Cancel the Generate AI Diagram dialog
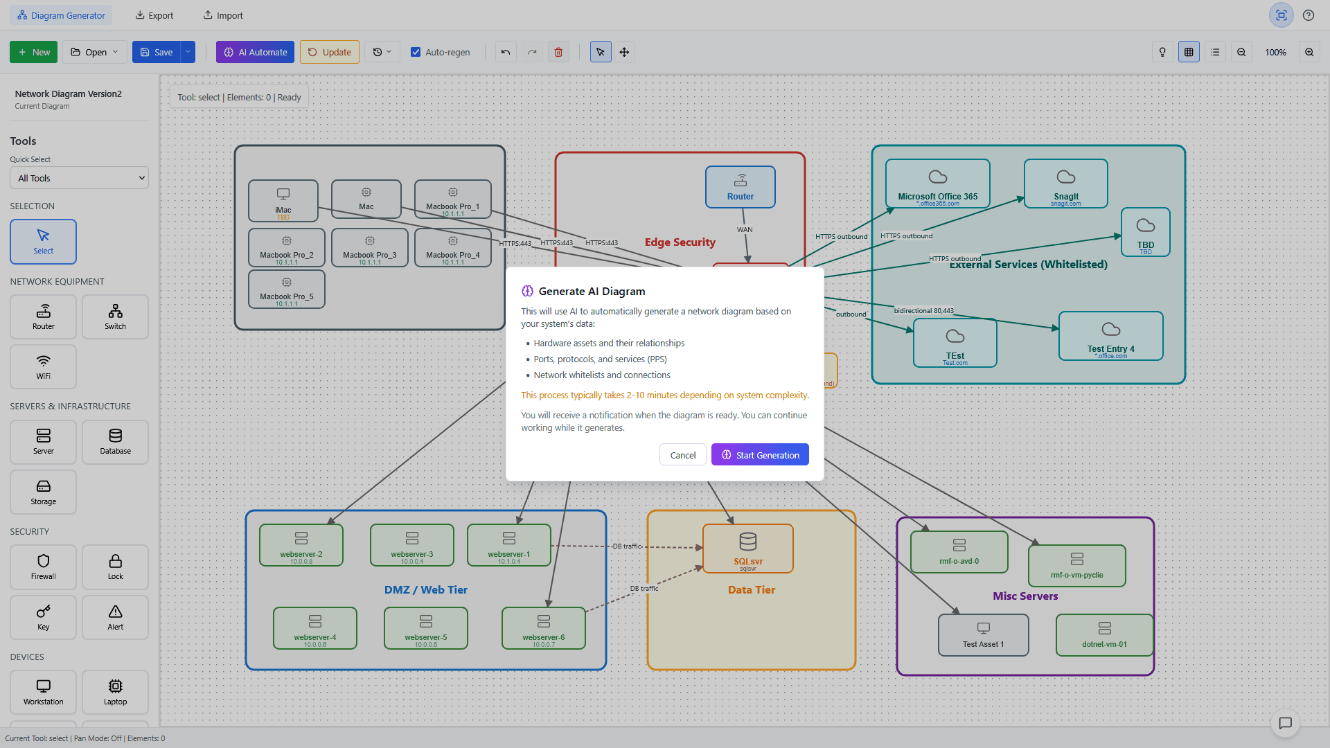The height and width of the screenshot is (748, 1330). coord(682,454)
